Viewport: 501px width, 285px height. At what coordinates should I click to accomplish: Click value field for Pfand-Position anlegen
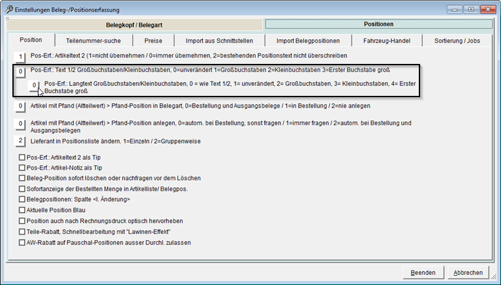(20, 124)
